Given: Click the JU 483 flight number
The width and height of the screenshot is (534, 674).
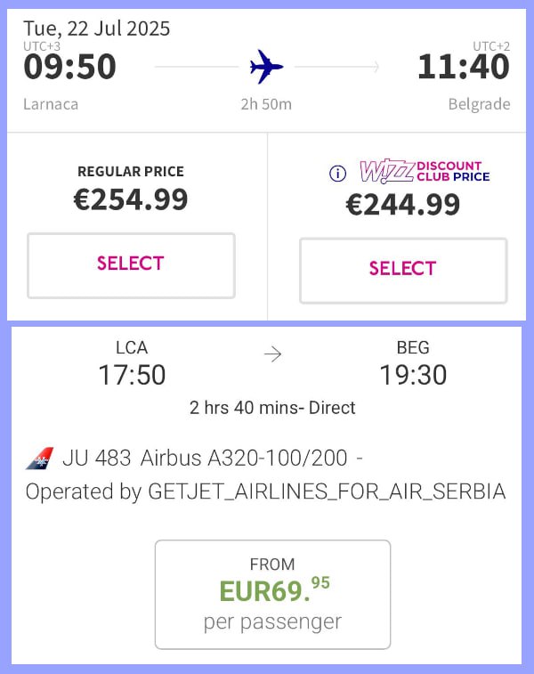Looking at the screenshot, I should (x=97, y=459).
